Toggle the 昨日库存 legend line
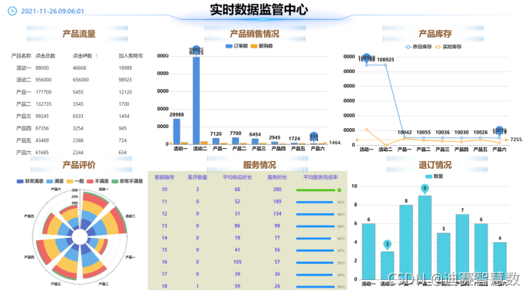Viewport: 532px width, 293px height. coord(418,47)
